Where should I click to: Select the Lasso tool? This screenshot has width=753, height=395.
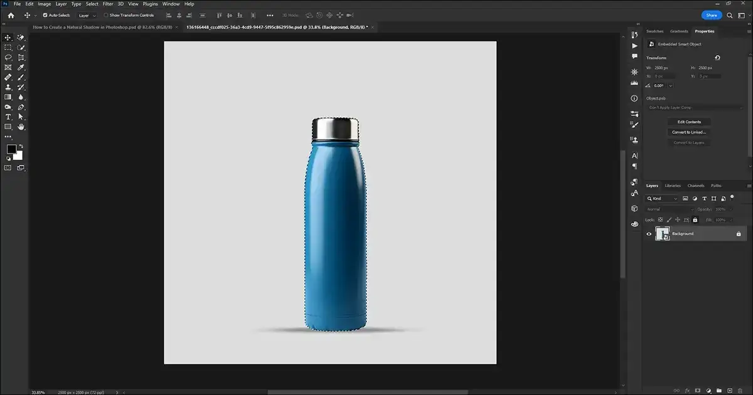(x=8, y=58)
